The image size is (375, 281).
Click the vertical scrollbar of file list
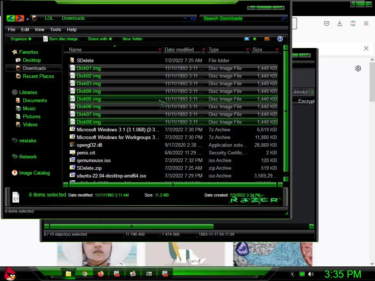click(x=286, y=111)
